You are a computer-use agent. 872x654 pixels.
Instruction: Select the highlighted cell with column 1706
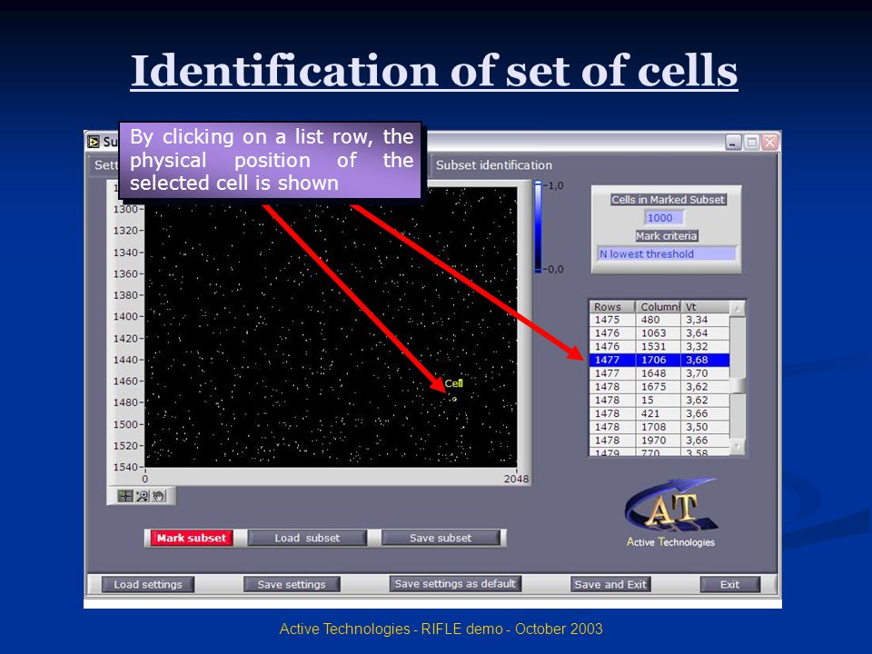coord(659,360)
